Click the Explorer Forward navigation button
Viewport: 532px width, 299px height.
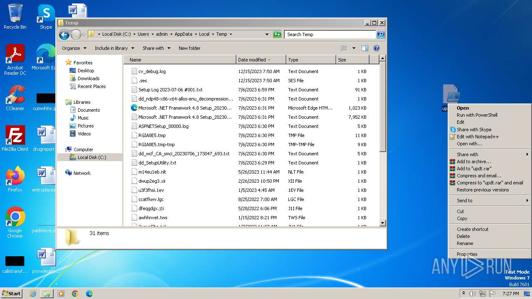[76, 34]
